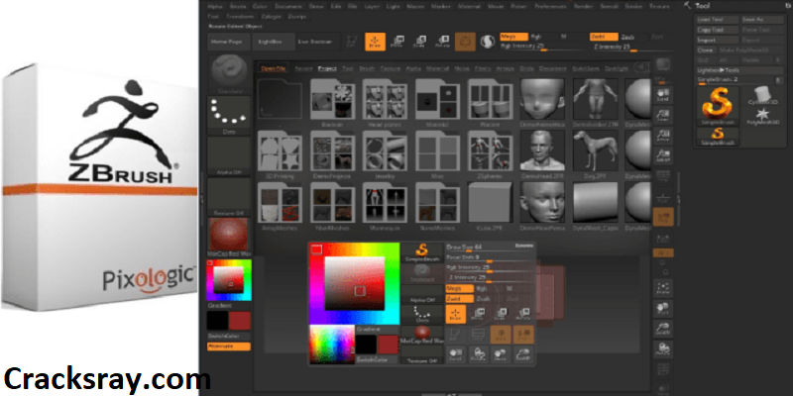The width and height of the screenshot is (793, 396).
Task: Activate the Scale tool in top toolbar
Action: [x=420, y=42]
